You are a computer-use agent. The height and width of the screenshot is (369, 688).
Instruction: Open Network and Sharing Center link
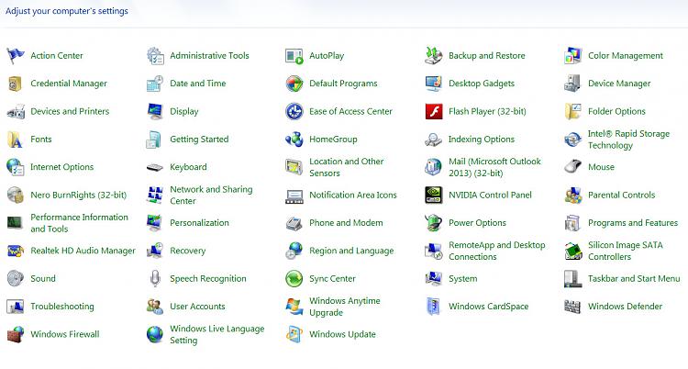pos(211,195)
